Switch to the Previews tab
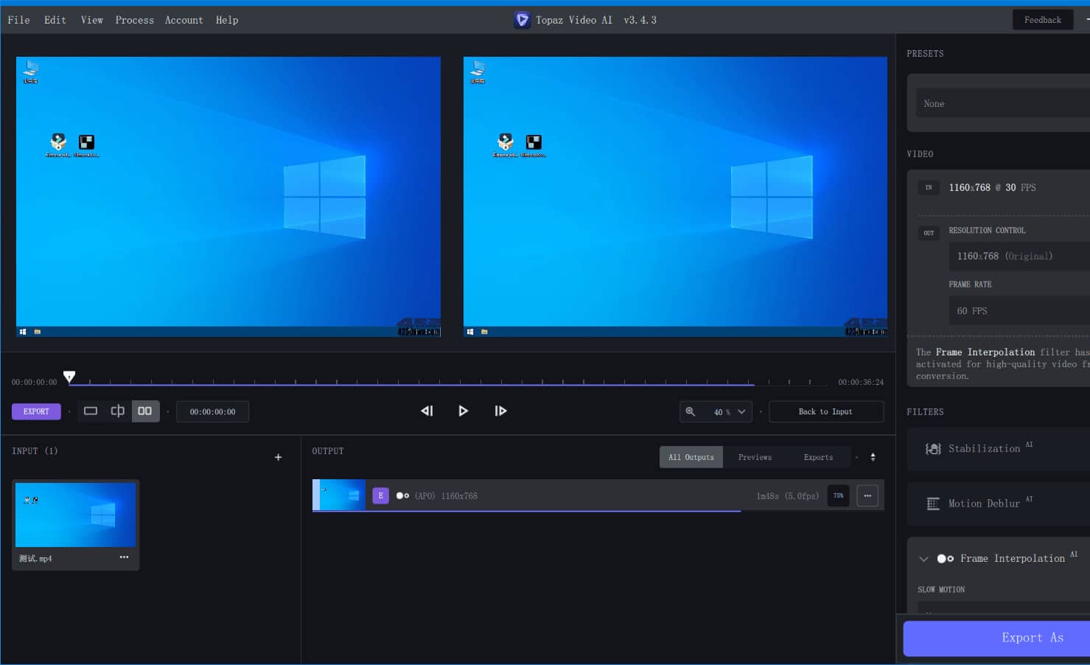This screenshot has width=1090, height=665. [x=755, y=458]
